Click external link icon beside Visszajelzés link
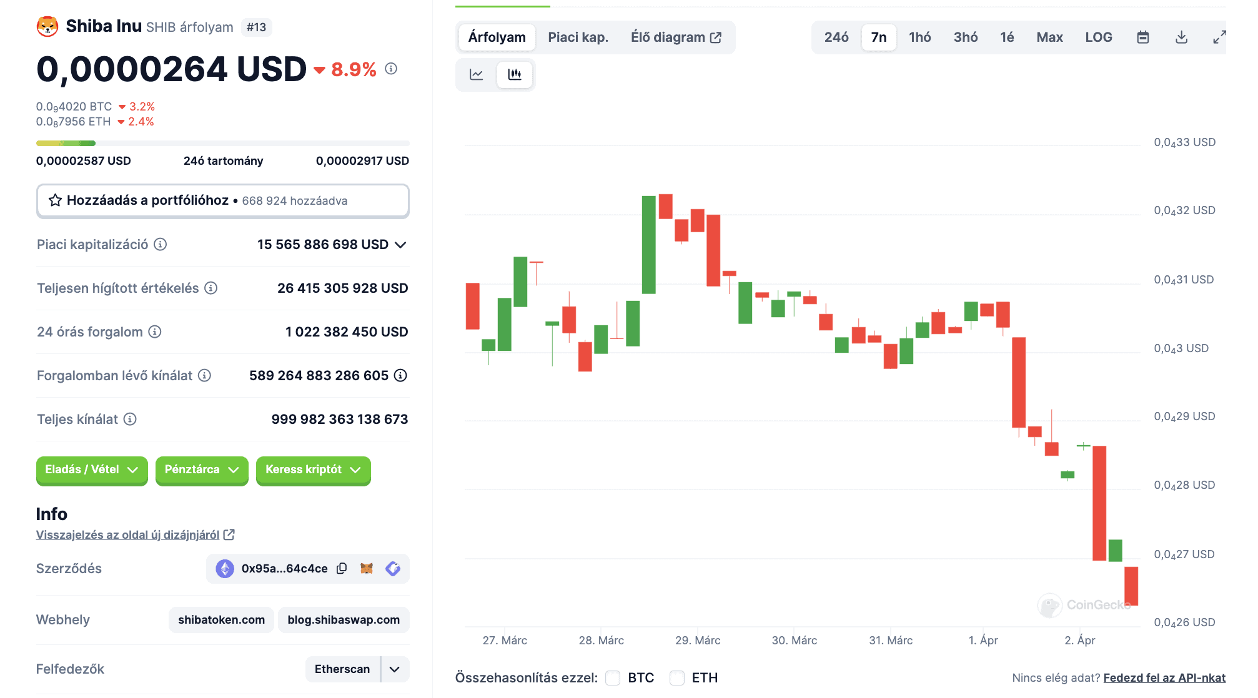 229,534
